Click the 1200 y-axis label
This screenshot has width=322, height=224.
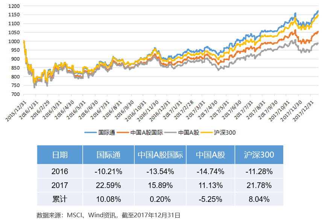pyautogui.click(x=14, y=6)
